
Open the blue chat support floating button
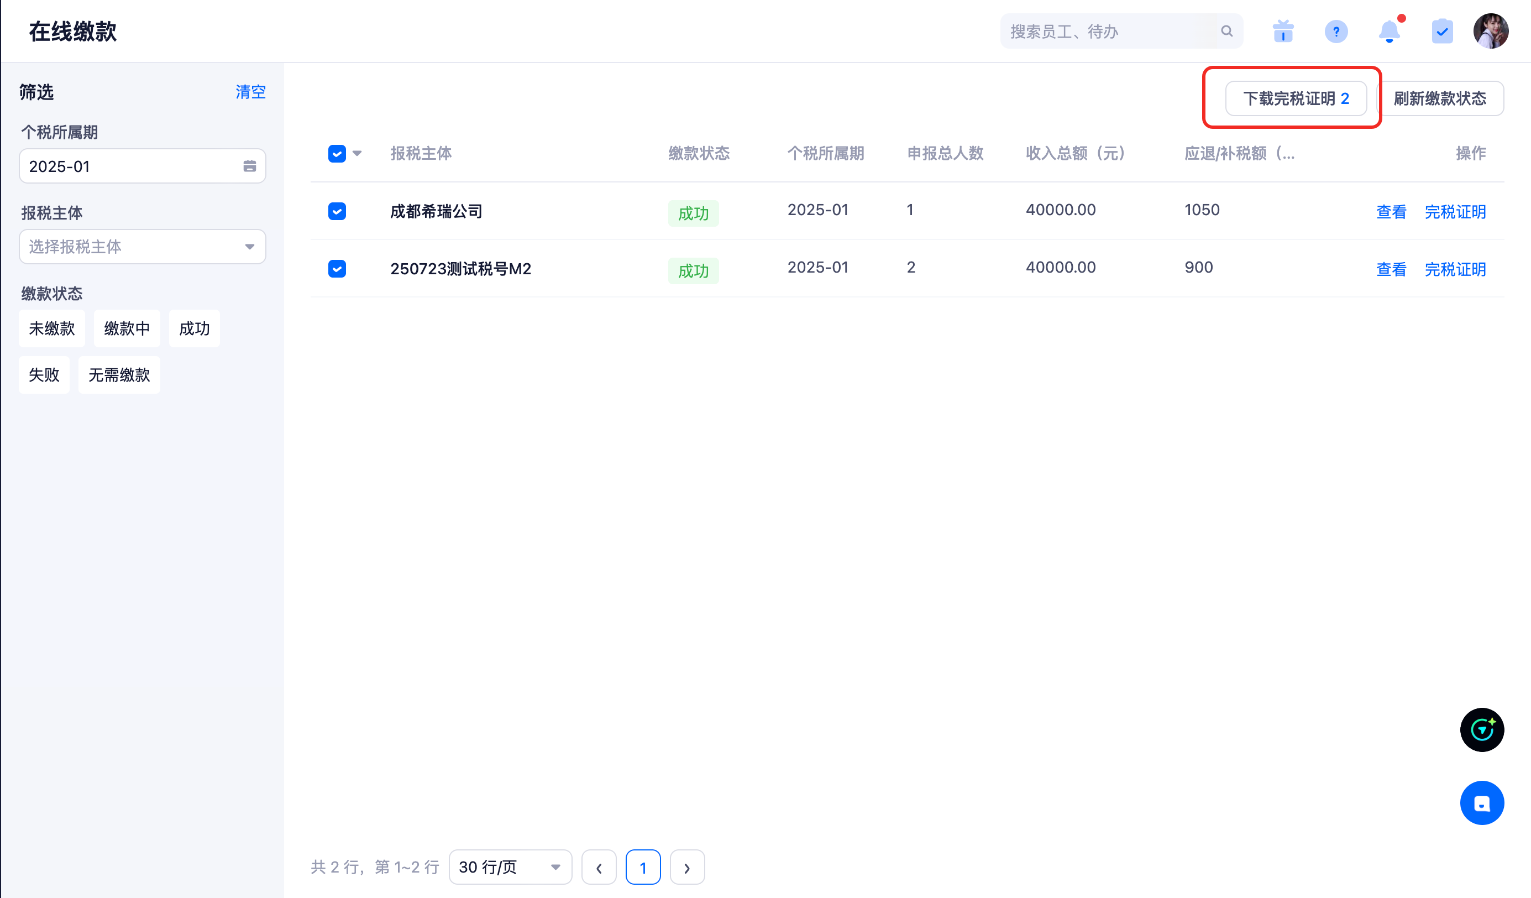tap(1482, 802)
